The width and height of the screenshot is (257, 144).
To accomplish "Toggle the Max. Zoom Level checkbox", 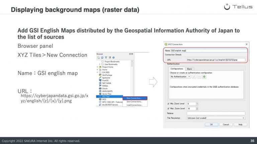I will click(x=168, y=108).
